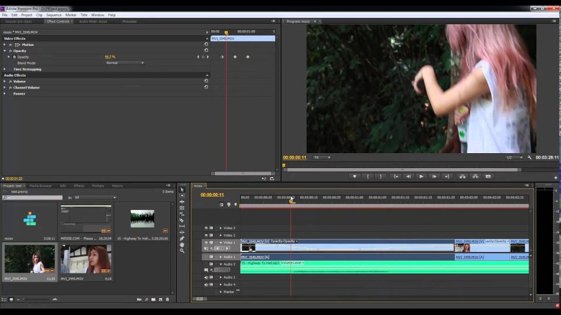Image resolution: width=561 pixels, height=315 pixels.
Task: Reset the Motion effect
Action: click(x=206, y=44)
